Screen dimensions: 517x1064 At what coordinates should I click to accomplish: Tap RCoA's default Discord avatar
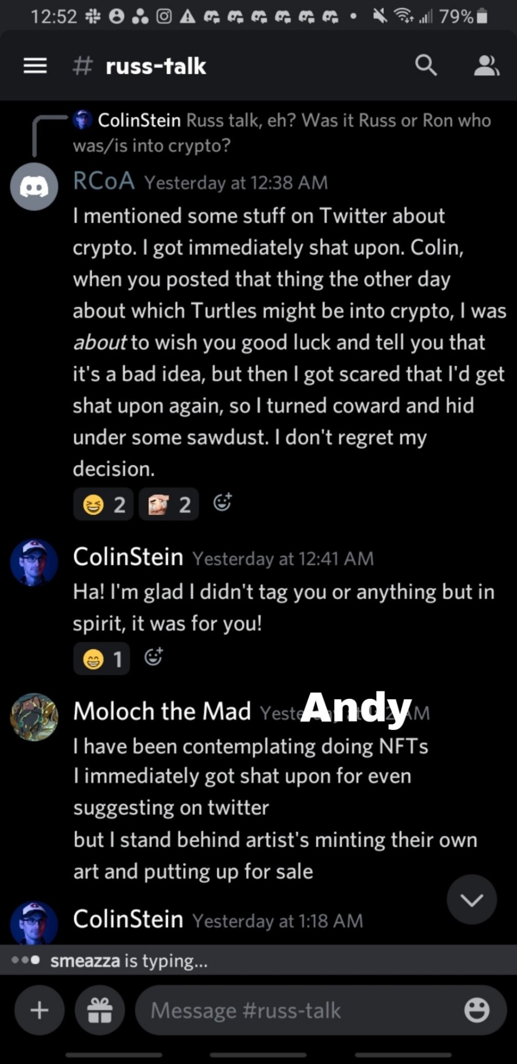tap(34, 187)
